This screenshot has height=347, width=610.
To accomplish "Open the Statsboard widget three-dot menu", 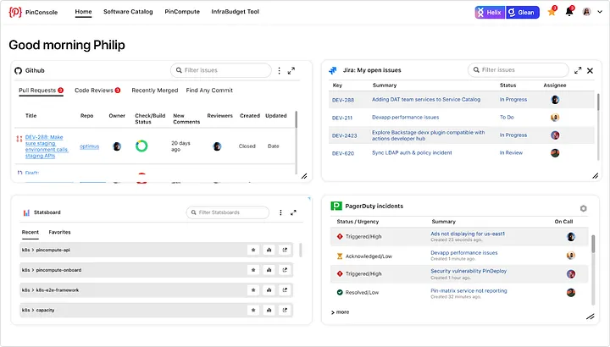I will (280, 212).
